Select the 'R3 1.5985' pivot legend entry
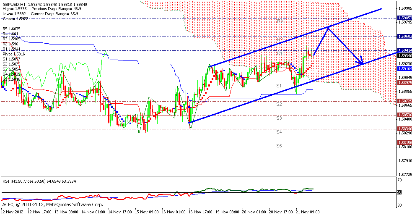The height and width of the screenshot is (215, 412). [11, 39]
